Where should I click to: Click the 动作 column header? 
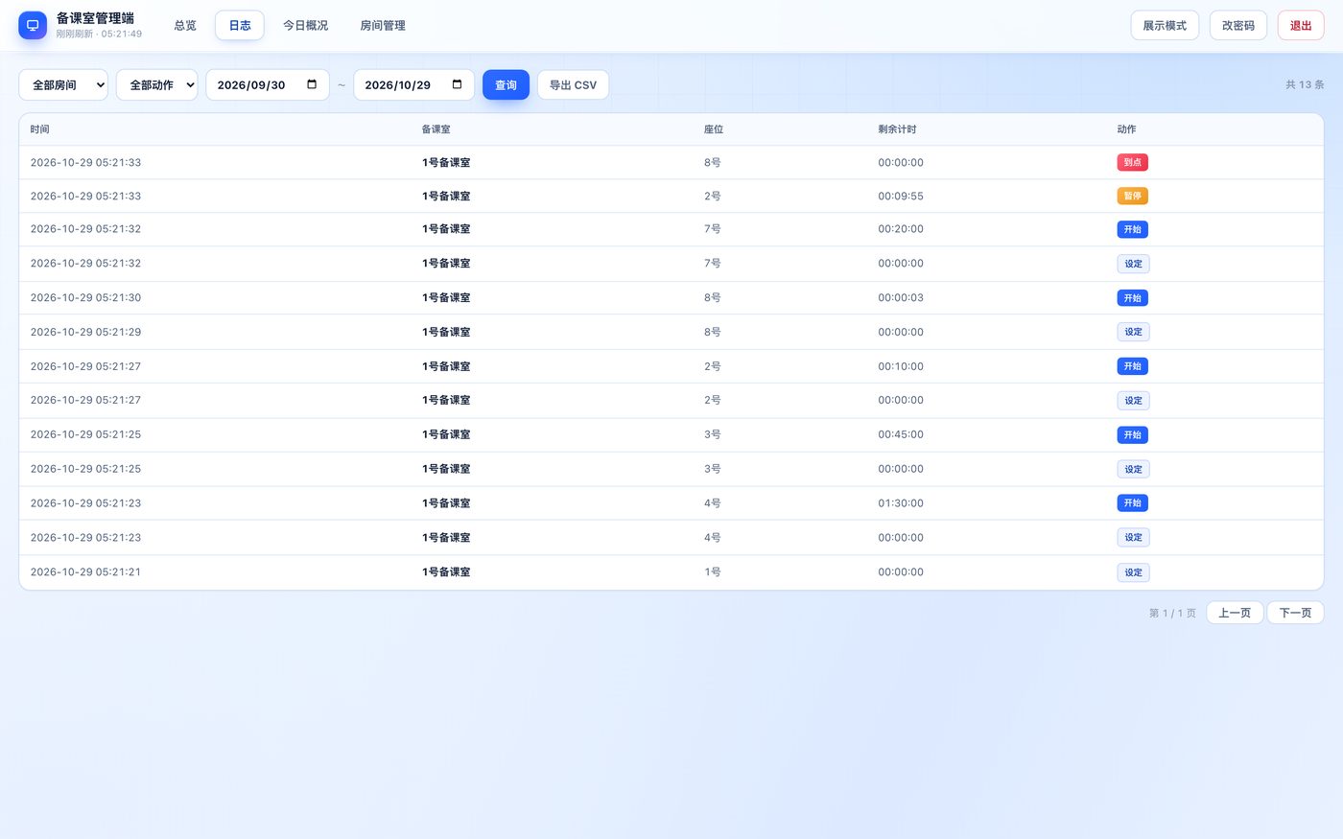click(x=1126, y=129)
